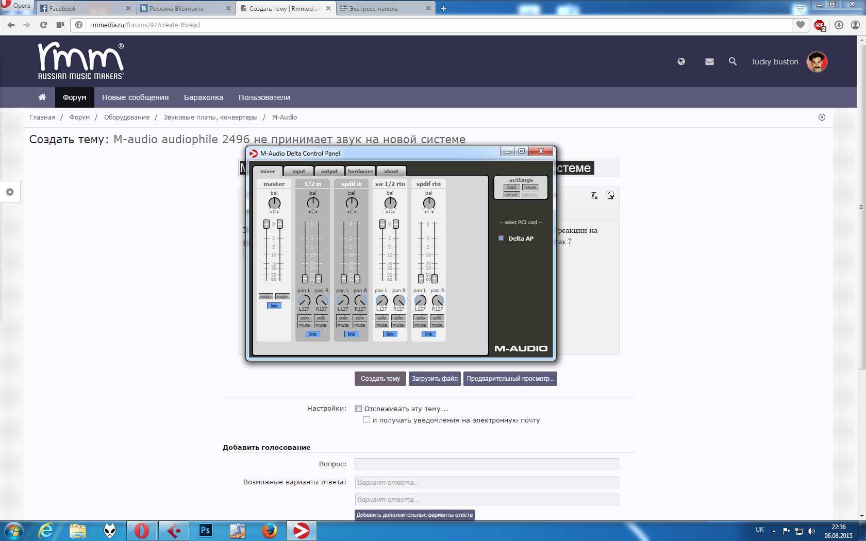Bookmark page with the heart icon
The image size is (866, 541).
801,25
